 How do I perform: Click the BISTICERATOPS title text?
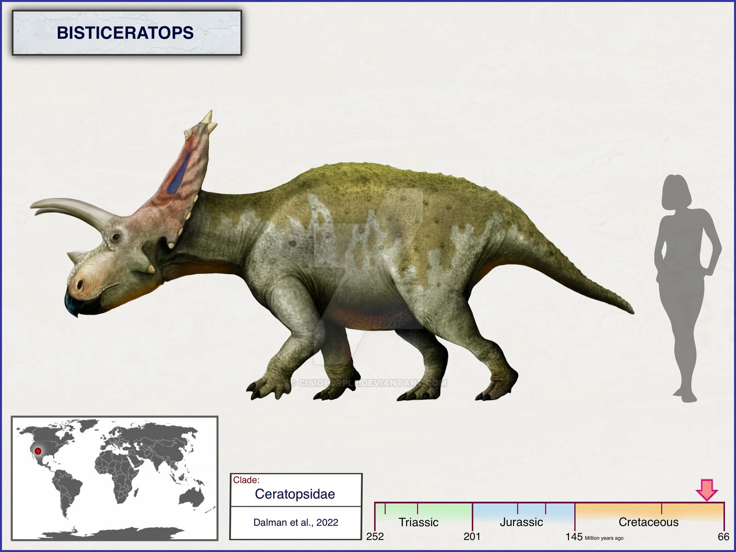(125, 33)
